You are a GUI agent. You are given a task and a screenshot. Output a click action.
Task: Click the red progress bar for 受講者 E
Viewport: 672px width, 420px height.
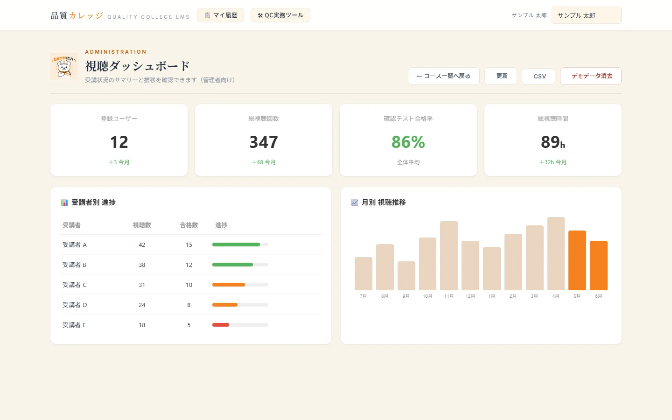click(221, 325)
